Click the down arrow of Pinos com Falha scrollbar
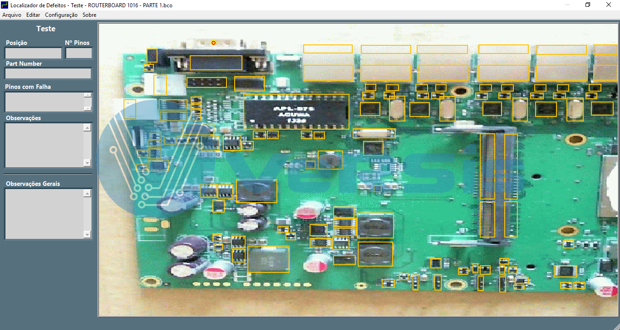Screen dimensions: 620x330 pos(88,108)
